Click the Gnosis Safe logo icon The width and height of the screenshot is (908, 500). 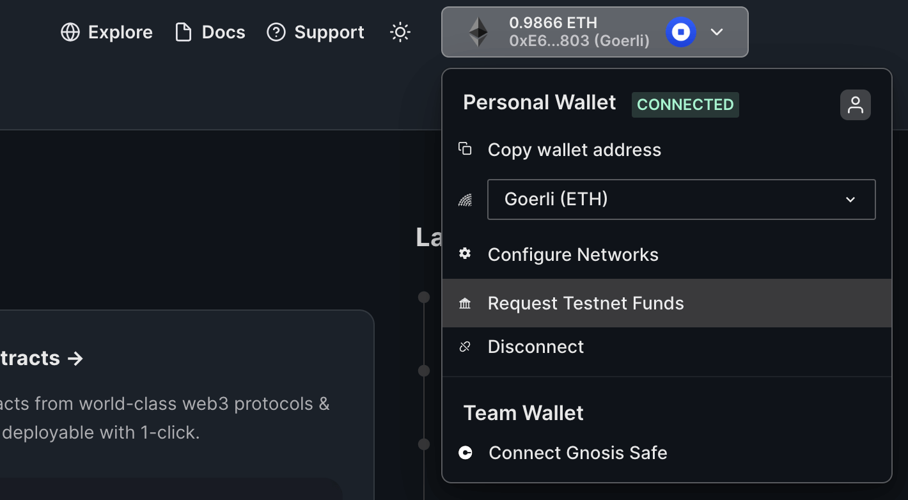tap(465, 453)
